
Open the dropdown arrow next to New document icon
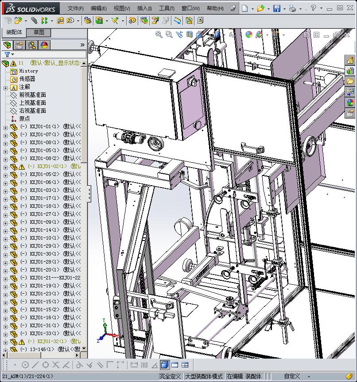(x=252, y=9)
